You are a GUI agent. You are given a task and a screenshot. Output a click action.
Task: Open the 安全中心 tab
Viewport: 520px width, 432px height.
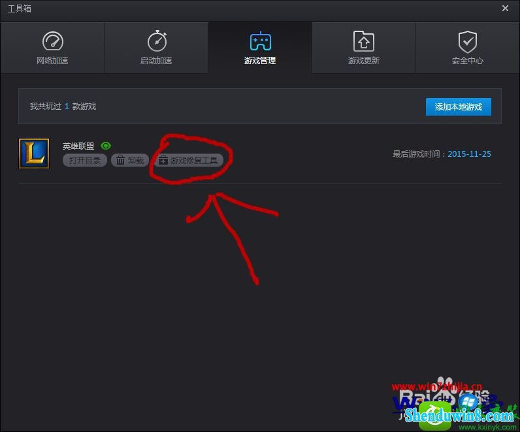[x=468, y=48]
